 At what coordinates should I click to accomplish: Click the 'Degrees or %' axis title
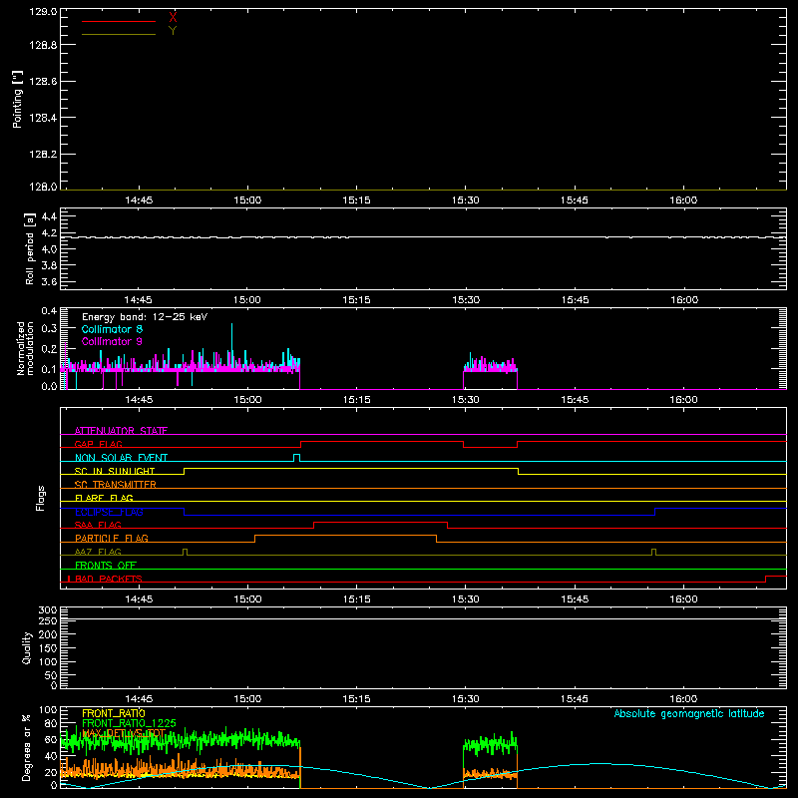26,747
